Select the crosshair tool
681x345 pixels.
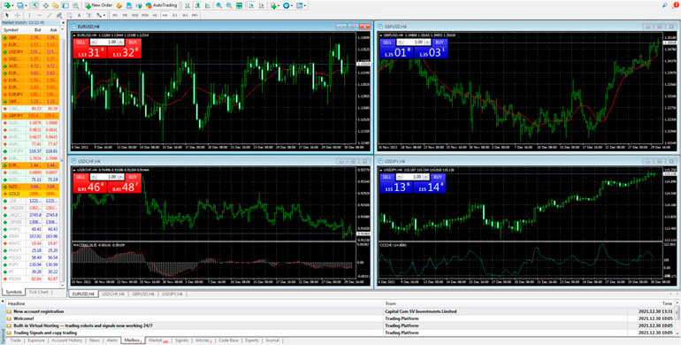18,15
